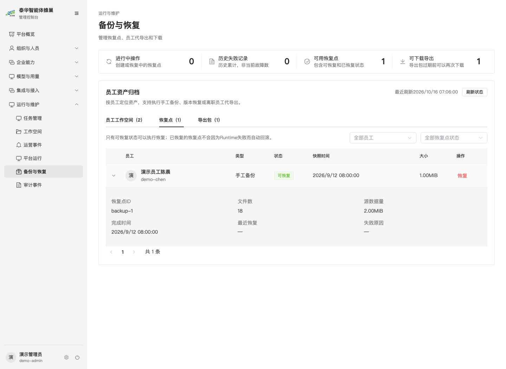Viewport: 506px width, 369px height.
Task: Collapse the 运行与维护 menu chevron
Action: tap(77, 104)
